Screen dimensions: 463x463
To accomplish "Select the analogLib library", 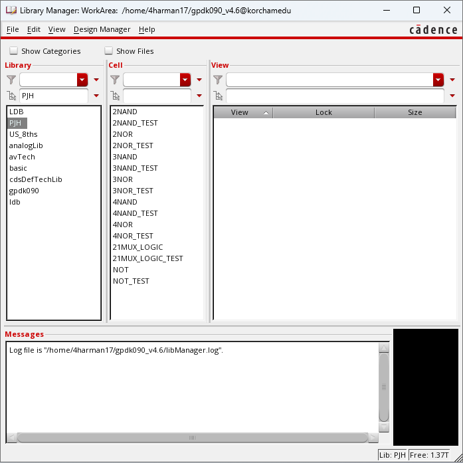I will [x=26, y=145].
